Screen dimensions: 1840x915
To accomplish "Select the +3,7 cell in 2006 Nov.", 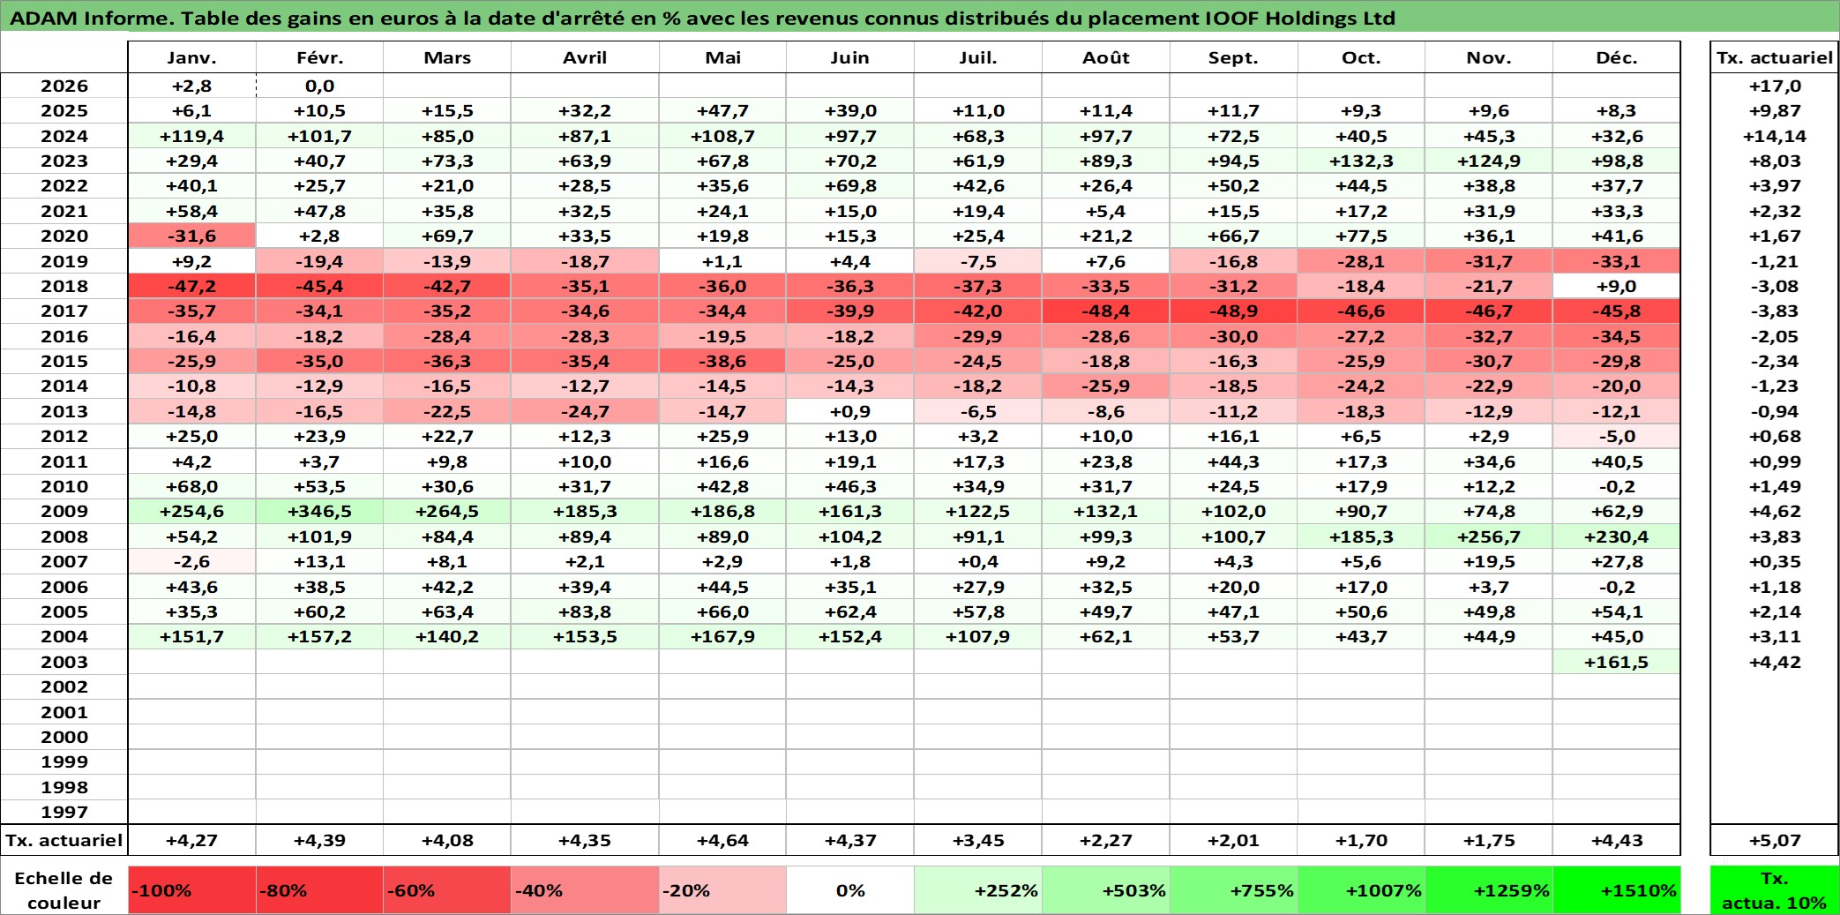I will click(x=1489, y=587).
